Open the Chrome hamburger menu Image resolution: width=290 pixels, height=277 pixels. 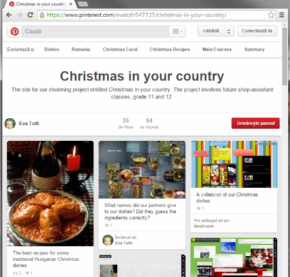(282, 15)
